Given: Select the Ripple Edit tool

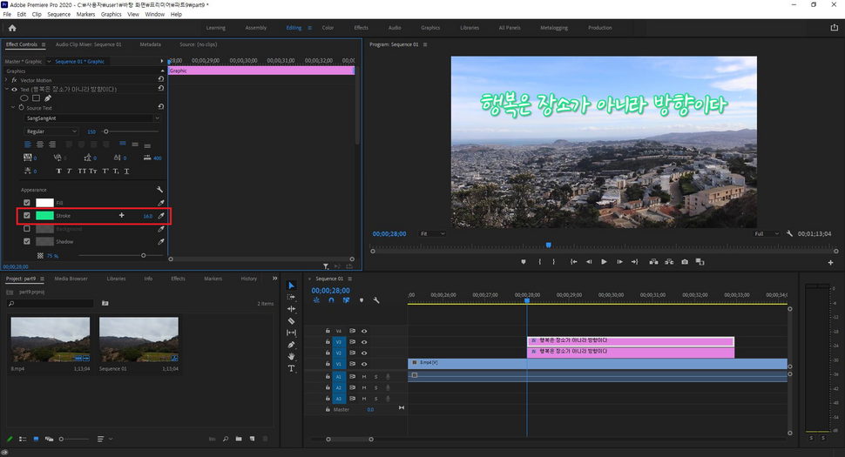Looking at the screenshot, I should point(292,309).
